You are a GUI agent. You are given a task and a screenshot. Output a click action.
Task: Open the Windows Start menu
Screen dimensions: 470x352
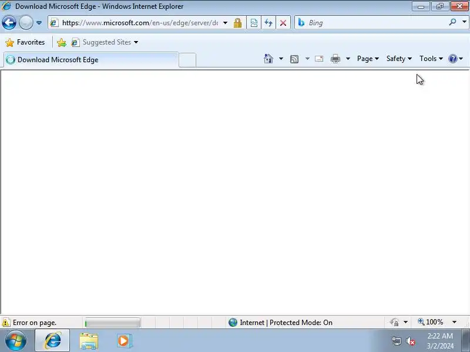coord(16,340)
